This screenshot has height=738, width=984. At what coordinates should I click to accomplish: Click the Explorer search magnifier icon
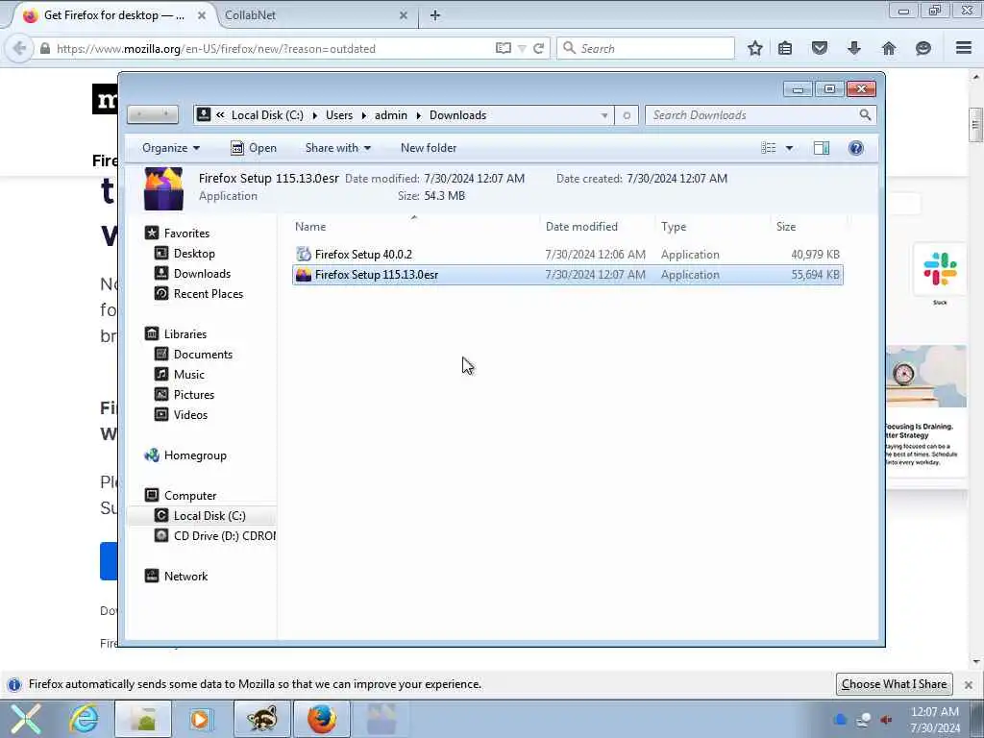tap(866, 115)
